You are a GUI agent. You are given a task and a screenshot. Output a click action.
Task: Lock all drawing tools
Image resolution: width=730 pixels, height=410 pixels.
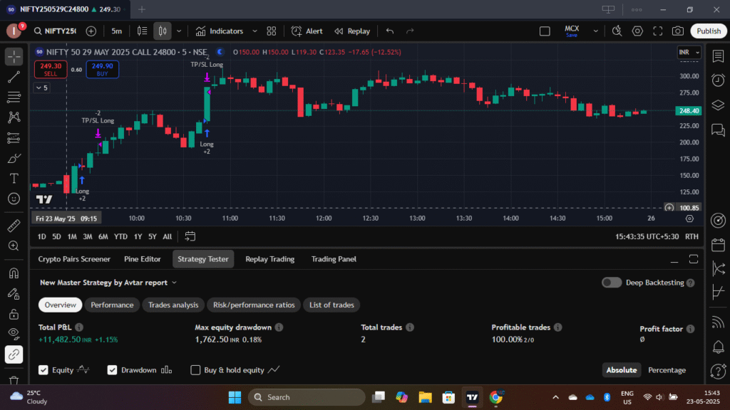[14, 314]
